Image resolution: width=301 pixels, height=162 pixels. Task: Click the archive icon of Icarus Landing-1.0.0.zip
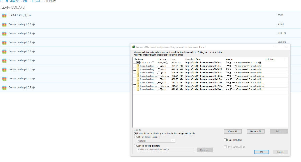(4, 24)
